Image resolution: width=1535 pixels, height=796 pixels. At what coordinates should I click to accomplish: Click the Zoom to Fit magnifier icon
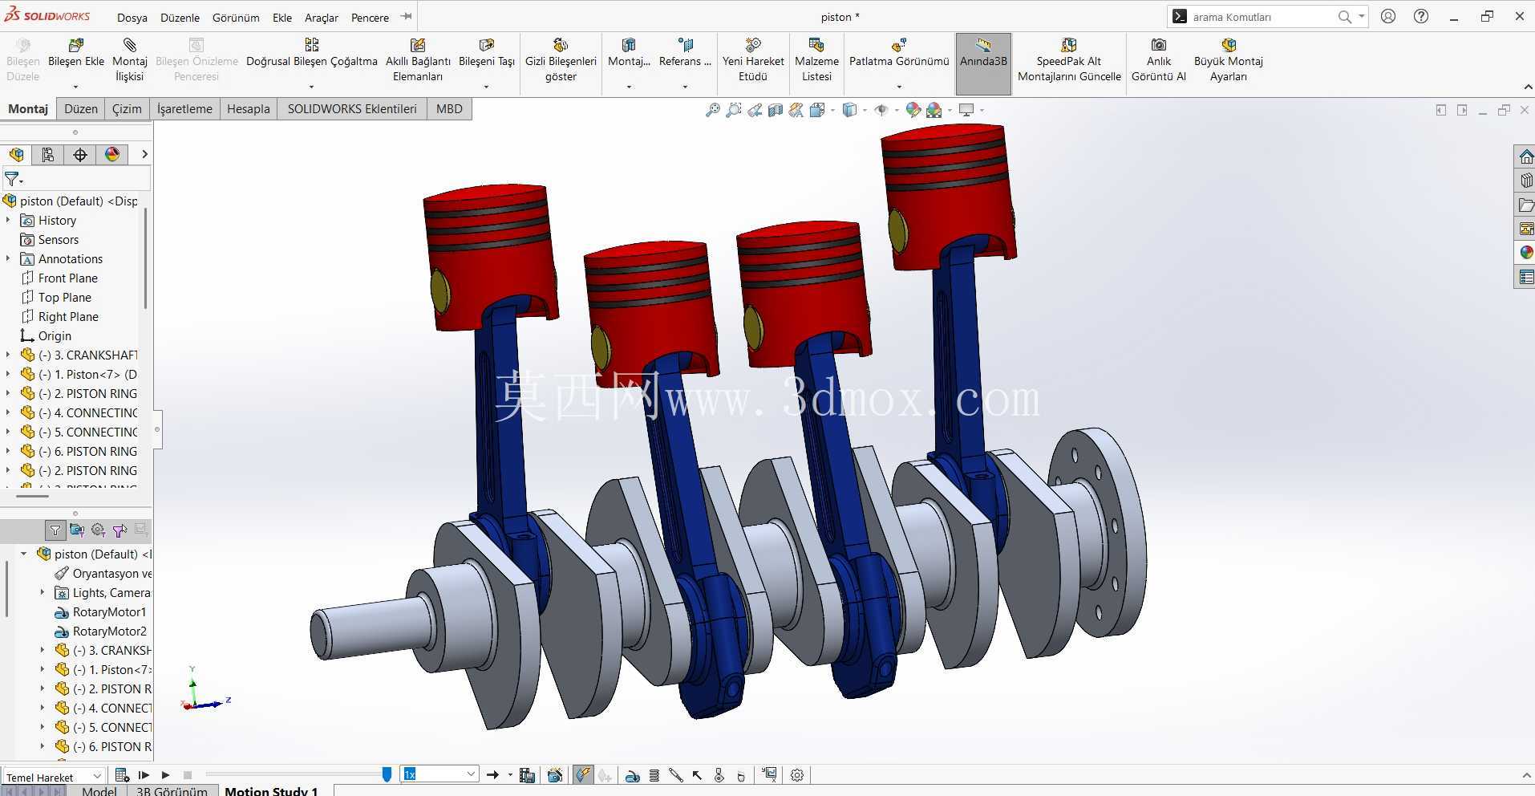click(712, 110)
